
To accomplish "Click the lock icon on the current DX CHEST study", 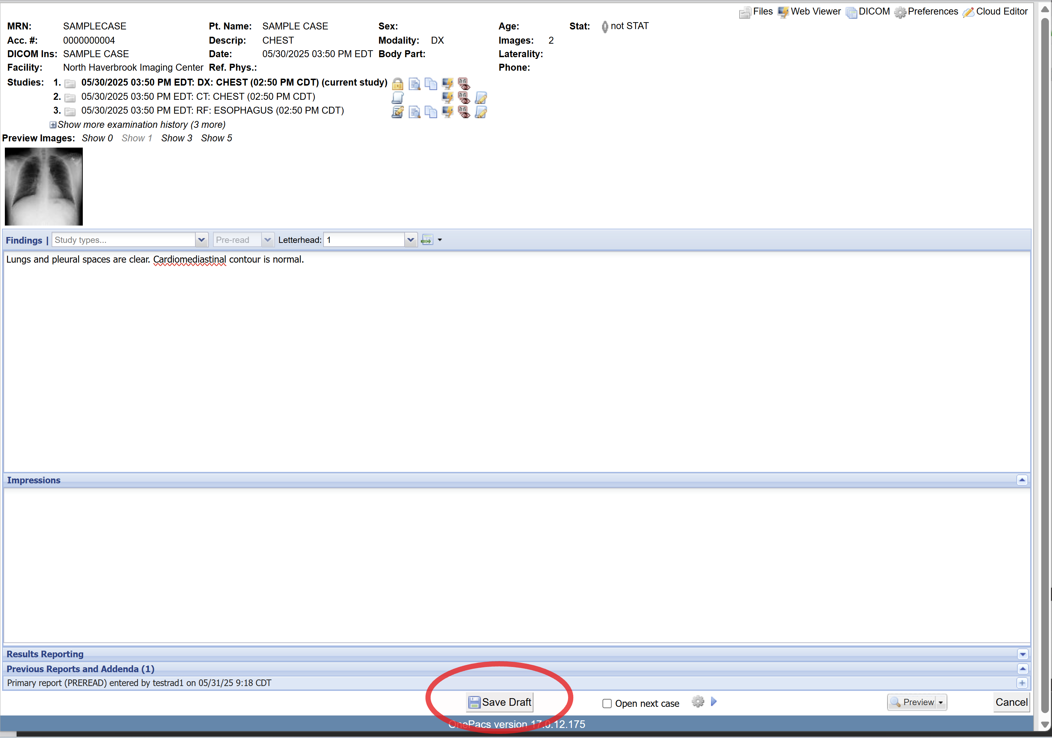I will [397, 84].
